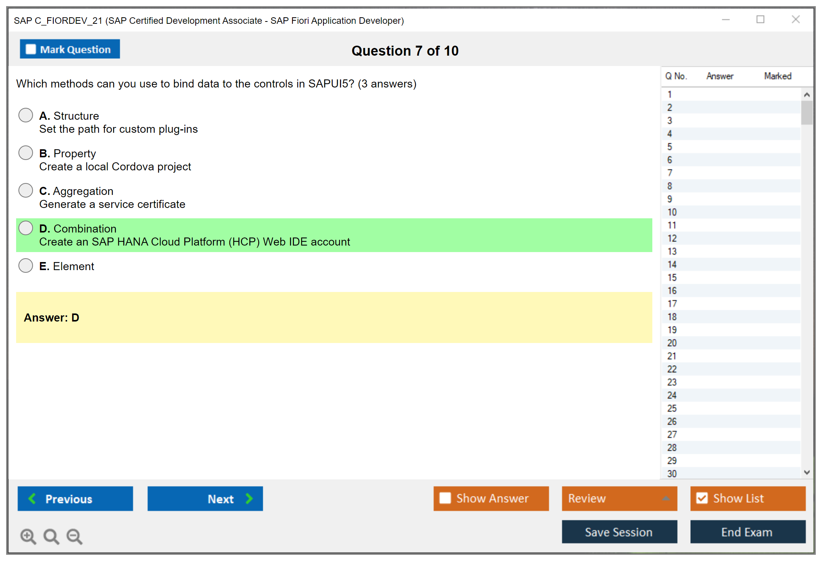Click the green left arrow on Previous
Viewport: 825px width, 564px height.
pyautogui.click(x=32, y=498)
